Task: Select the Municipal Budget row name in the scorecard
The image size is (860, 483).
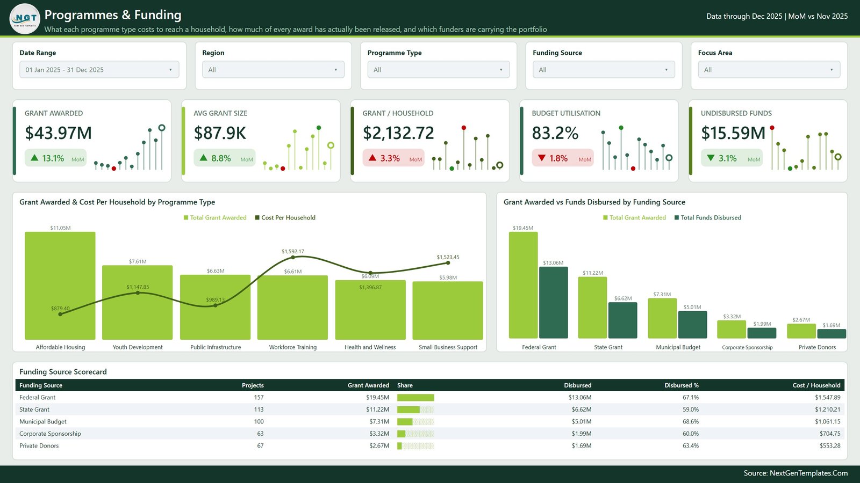Action: coord(43,422)
